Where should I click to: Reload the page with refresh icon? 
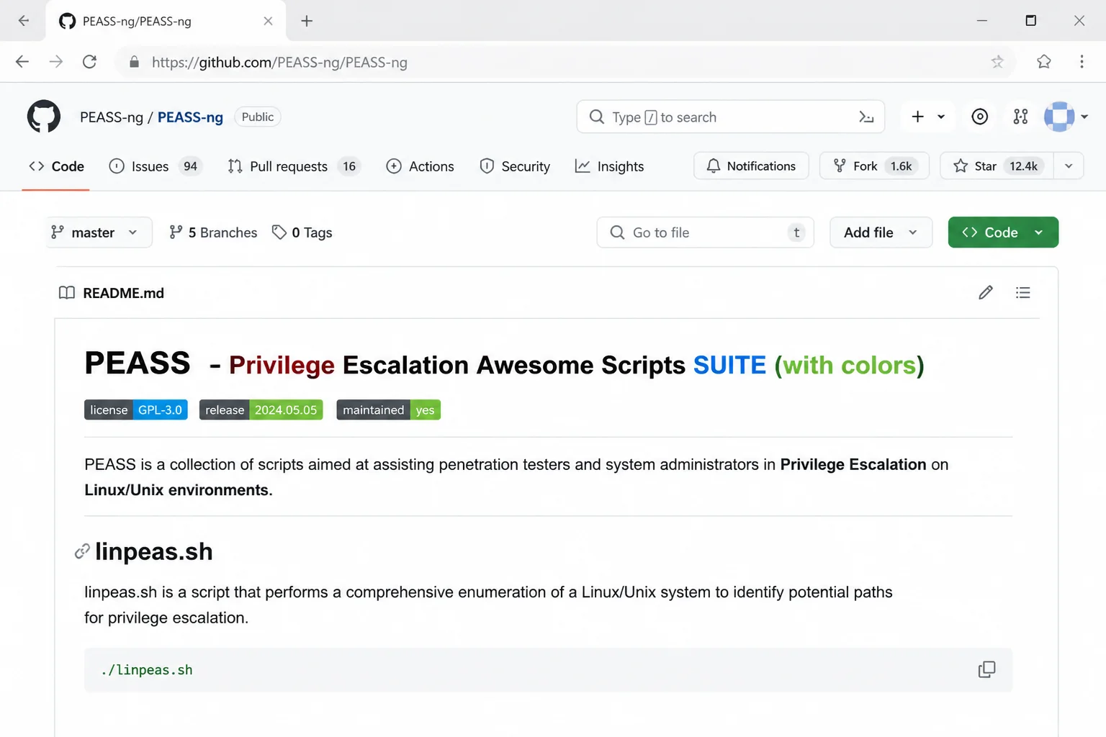click(x=90, y=62)
